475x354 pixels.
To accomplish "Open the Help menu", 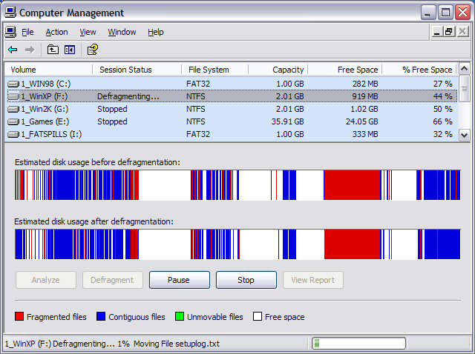I will 156,32.
